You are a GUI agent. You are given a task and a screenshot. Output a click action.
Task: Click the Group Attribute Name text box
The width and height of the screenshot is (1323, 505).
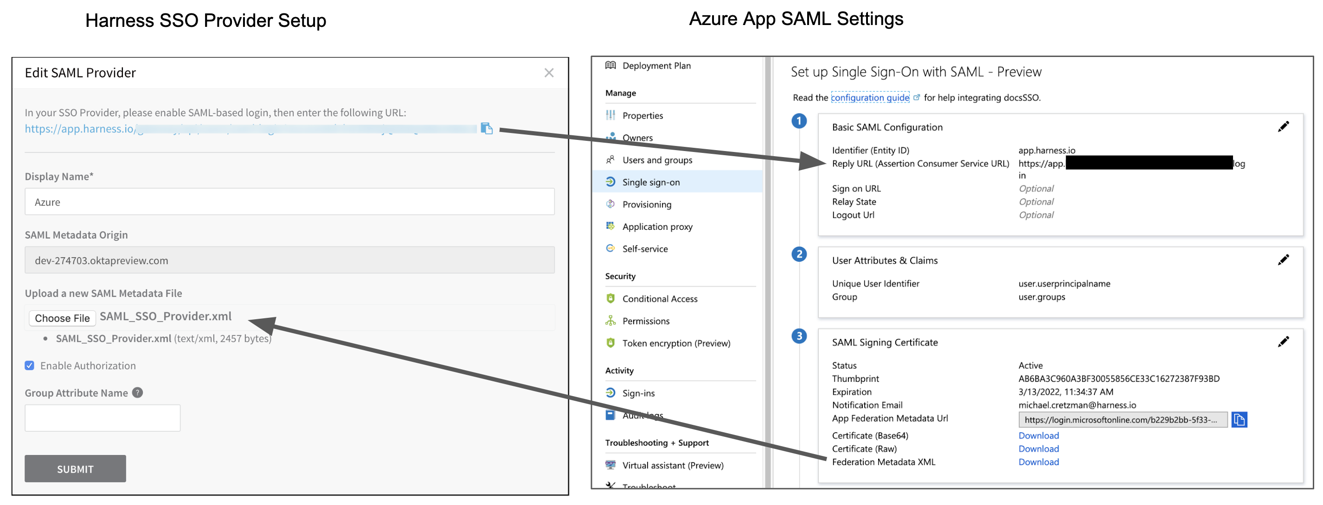[x=102, y=417]
